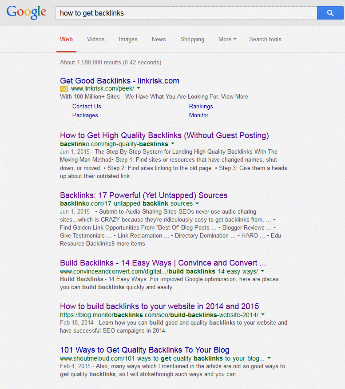Open the Packages sitelink
The width and height of the screenshot is (345, 389).
point(85,115)
